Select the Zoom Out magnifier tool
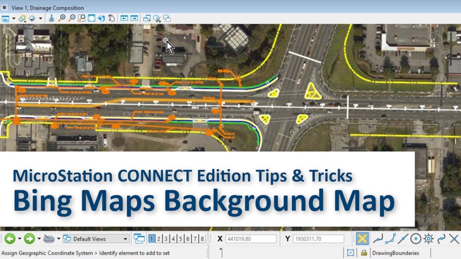461x259 pixels. [x=72, y=18]
